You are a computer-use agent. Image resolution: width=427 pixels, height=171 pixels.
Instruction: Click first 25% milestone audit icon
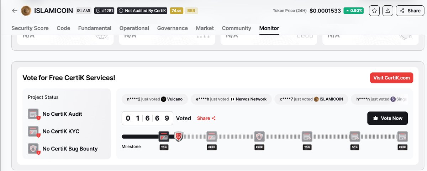pyautogui.click(x=164, y=137)
